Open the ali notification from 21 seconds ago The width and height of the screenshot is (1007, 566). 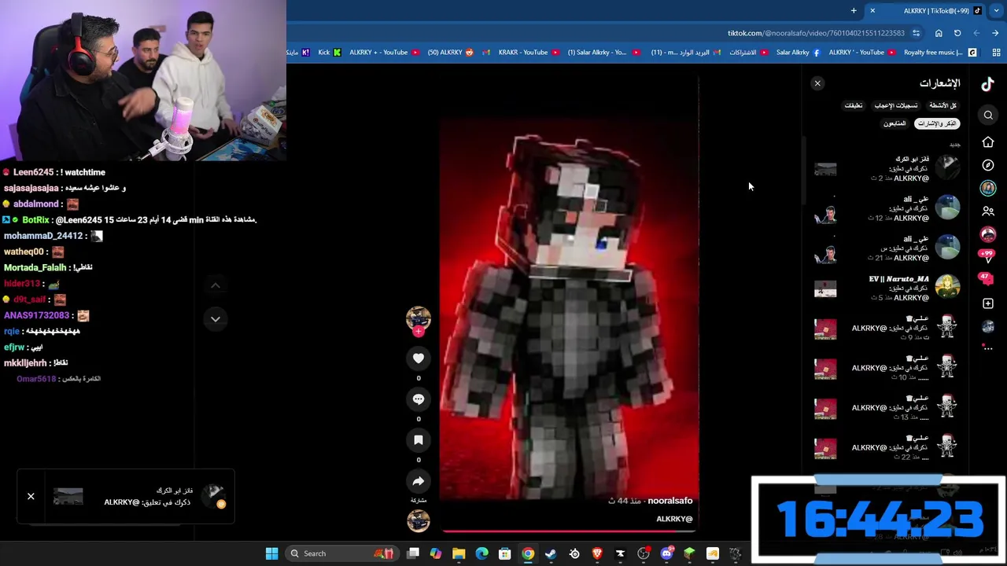pyautogui.click(x=887, y=248)
